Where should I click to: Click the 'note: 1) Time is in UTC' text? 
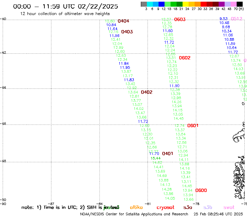point(49,207)
